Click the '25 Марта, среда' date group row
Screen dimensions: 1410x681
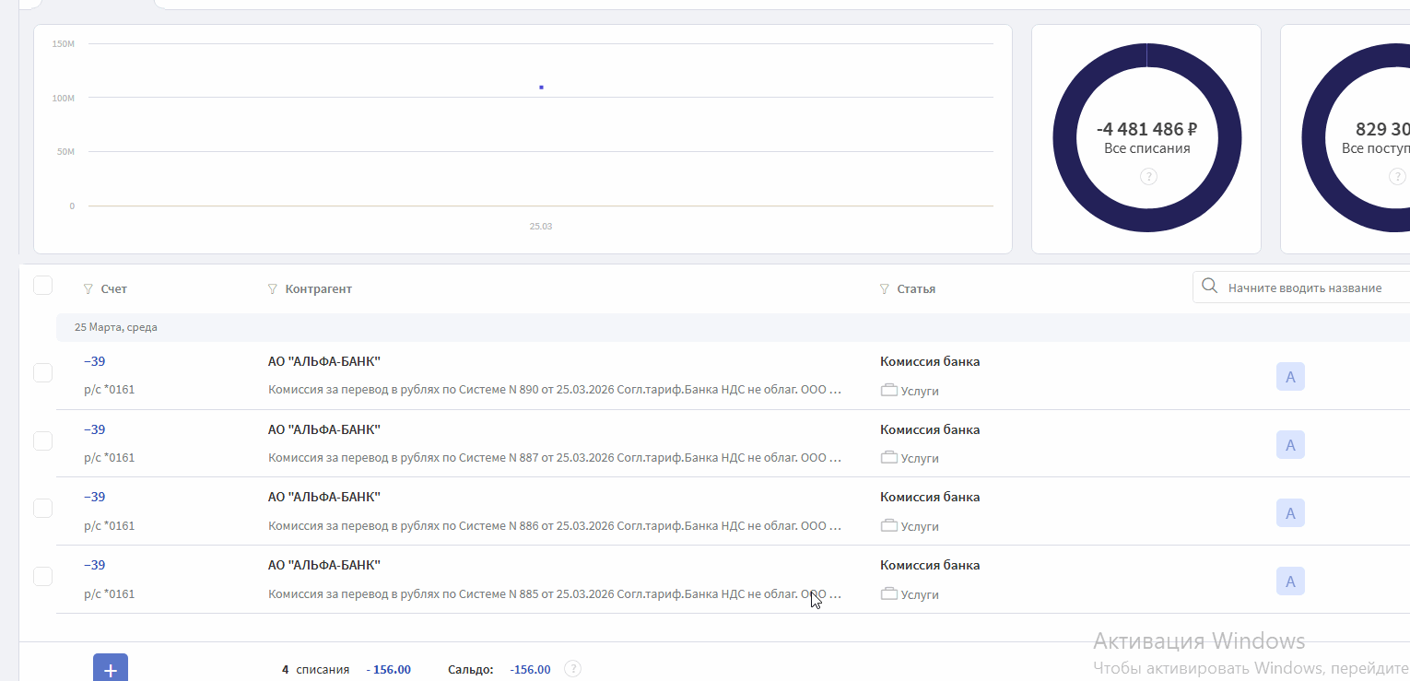pos(733,327)
